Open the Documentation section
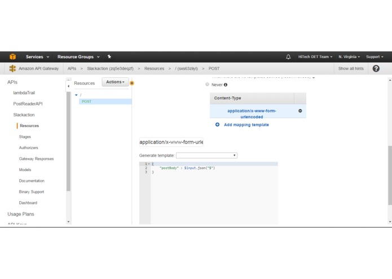 (x=32, y=181)
